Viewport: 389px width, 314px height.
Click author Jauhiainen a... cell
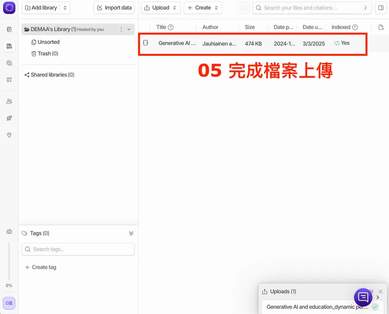point(219,44)
